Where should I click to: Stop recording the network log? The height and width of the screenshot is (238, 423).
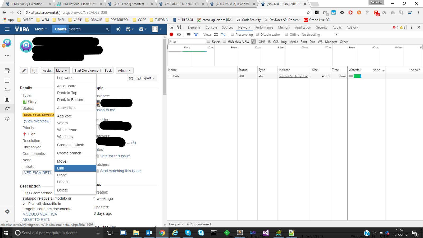[171, 34]
